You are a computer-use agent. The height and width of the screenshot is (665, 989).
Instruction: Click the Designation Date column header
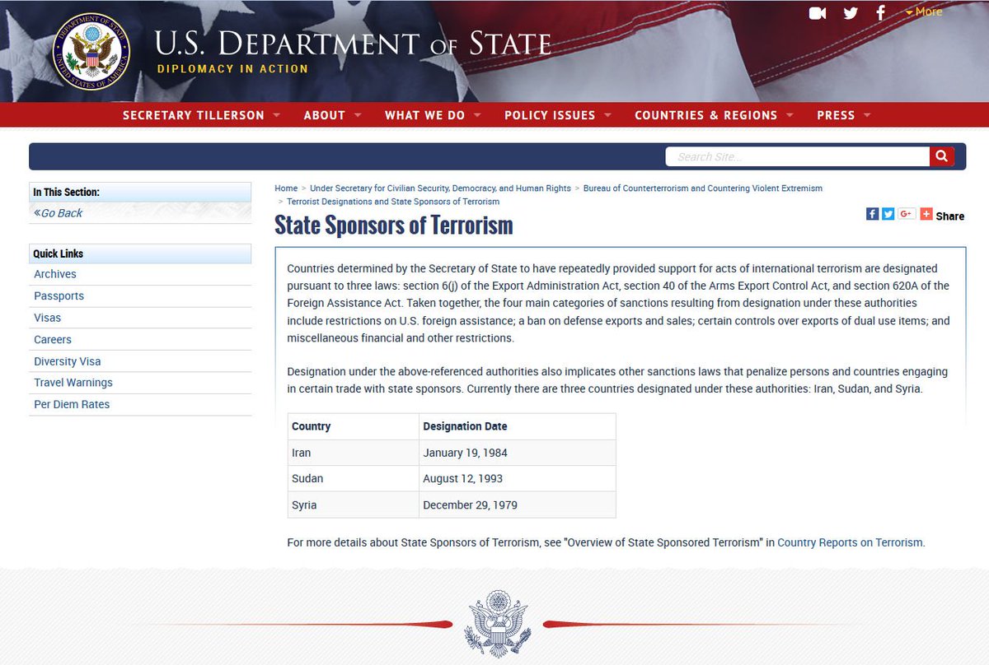[x=518, y=426]
